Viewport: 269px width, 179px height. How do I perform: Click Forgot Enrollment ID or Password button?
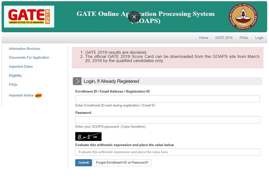pyautogui.click(x=122, y=163)
